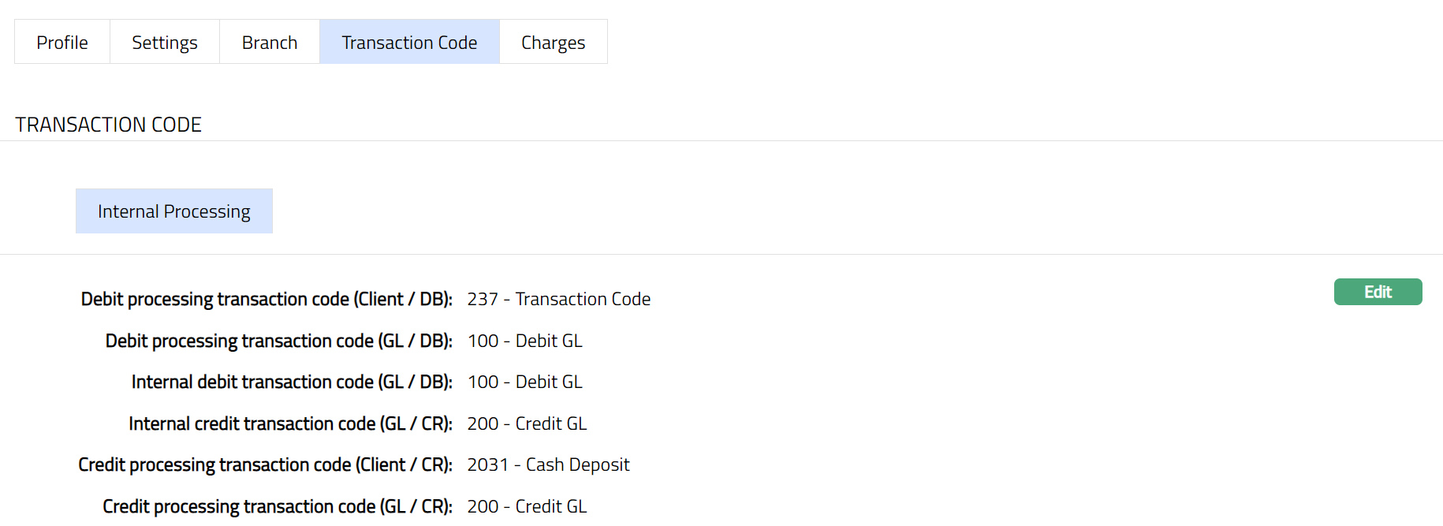The height and width of the screenshot is (526, 1443).
Task: Click the Debit processing GL value 100 - Debit GL
Action: point(524,341)
